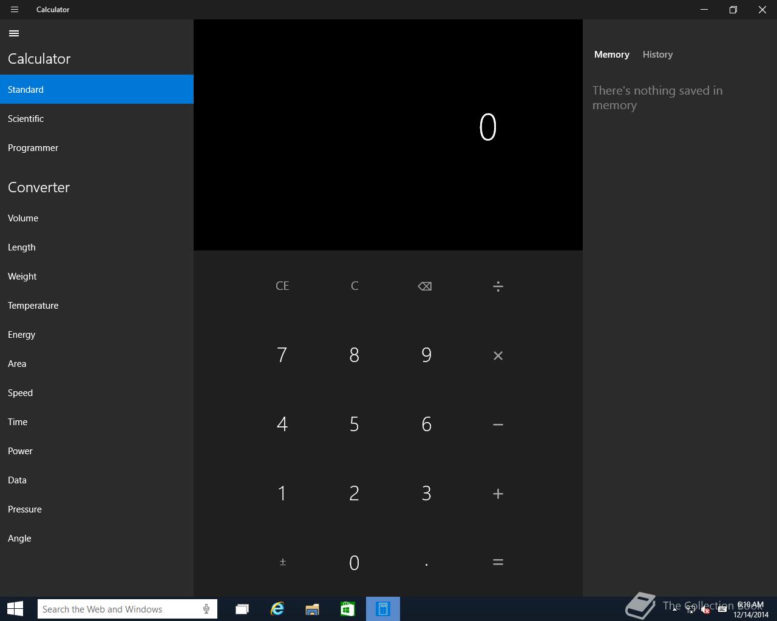Click the number 4 key

click(x=282, y=424)
